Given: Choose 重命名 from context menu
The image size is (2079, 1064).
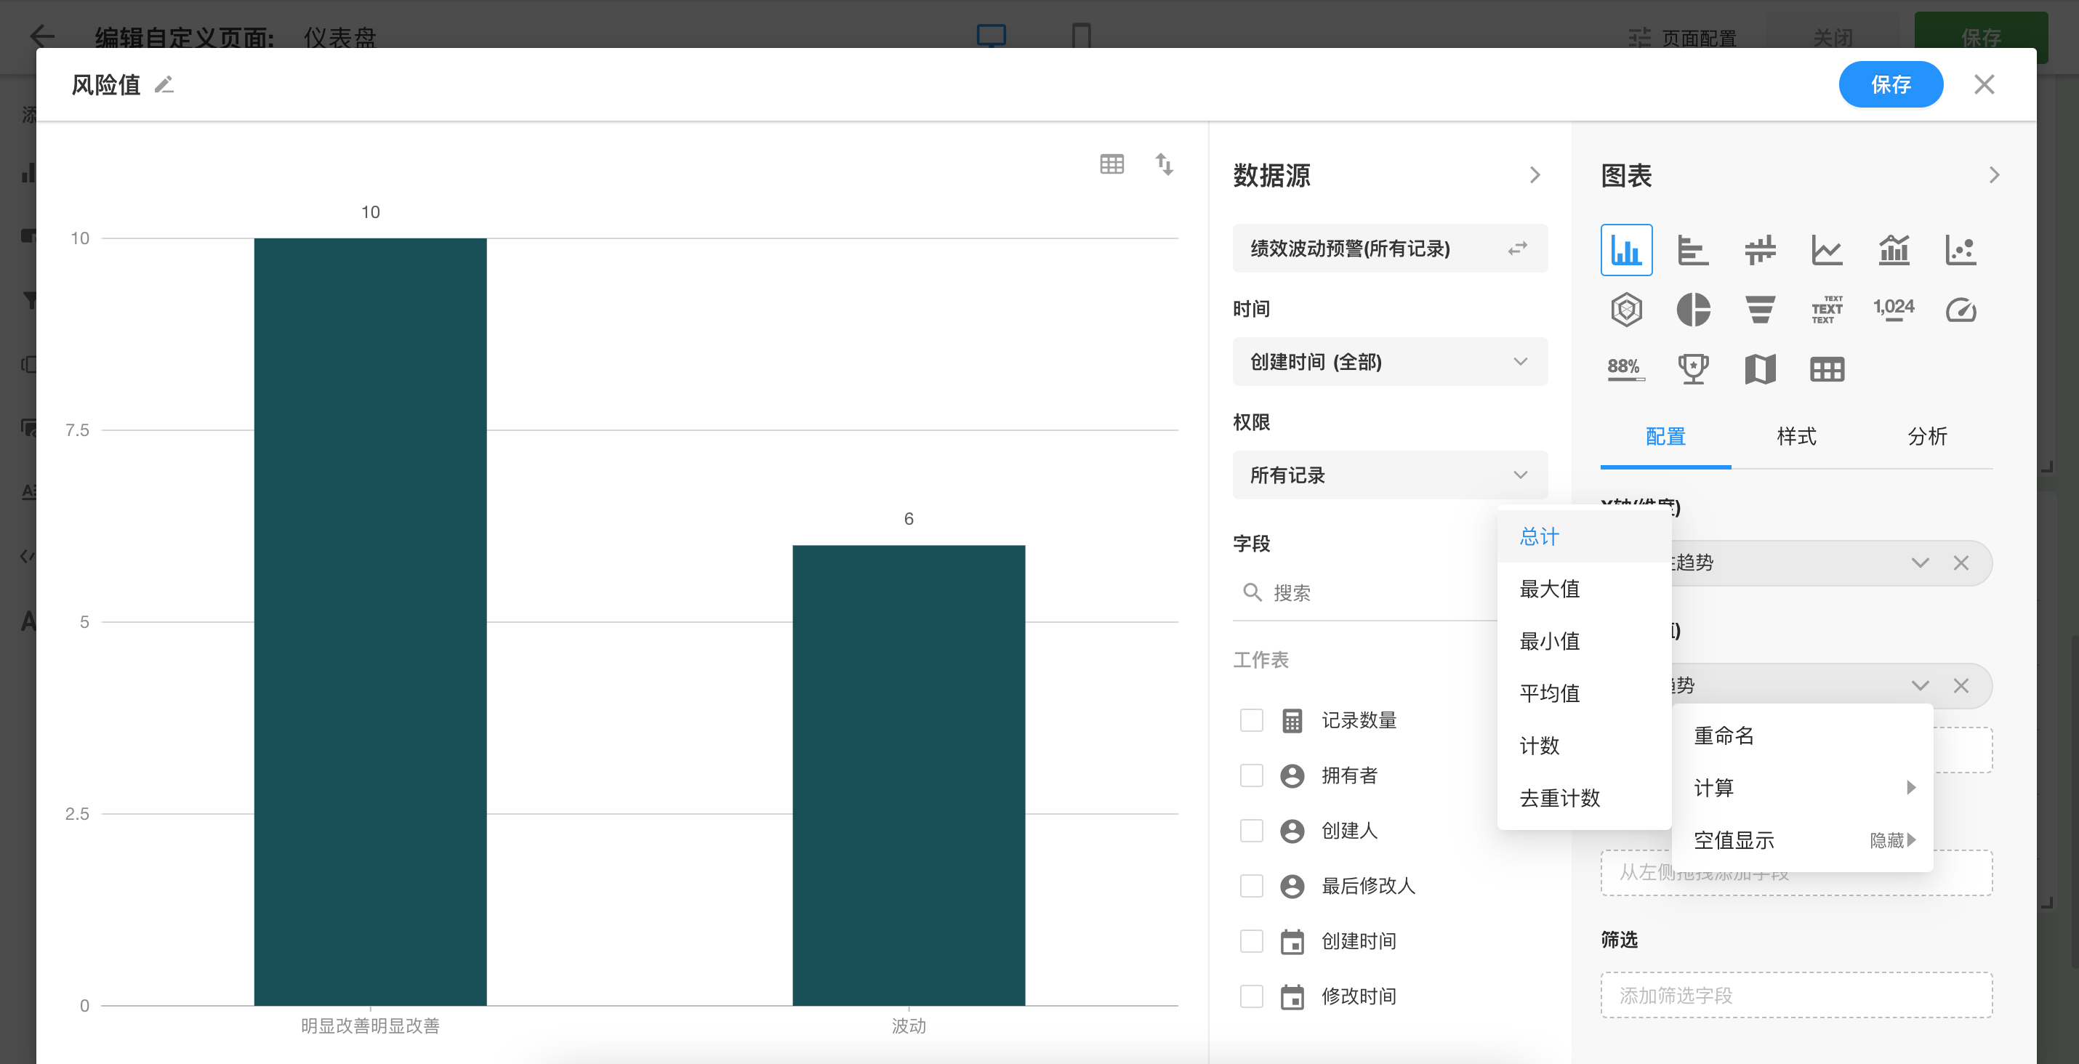Looking at the screenshot, I should [x=1802, y=735].
